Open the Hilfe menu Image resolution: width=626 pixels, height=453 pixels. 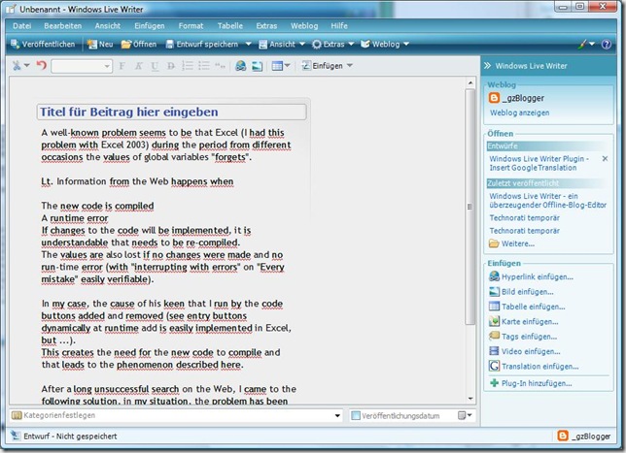tap(339, 26)
